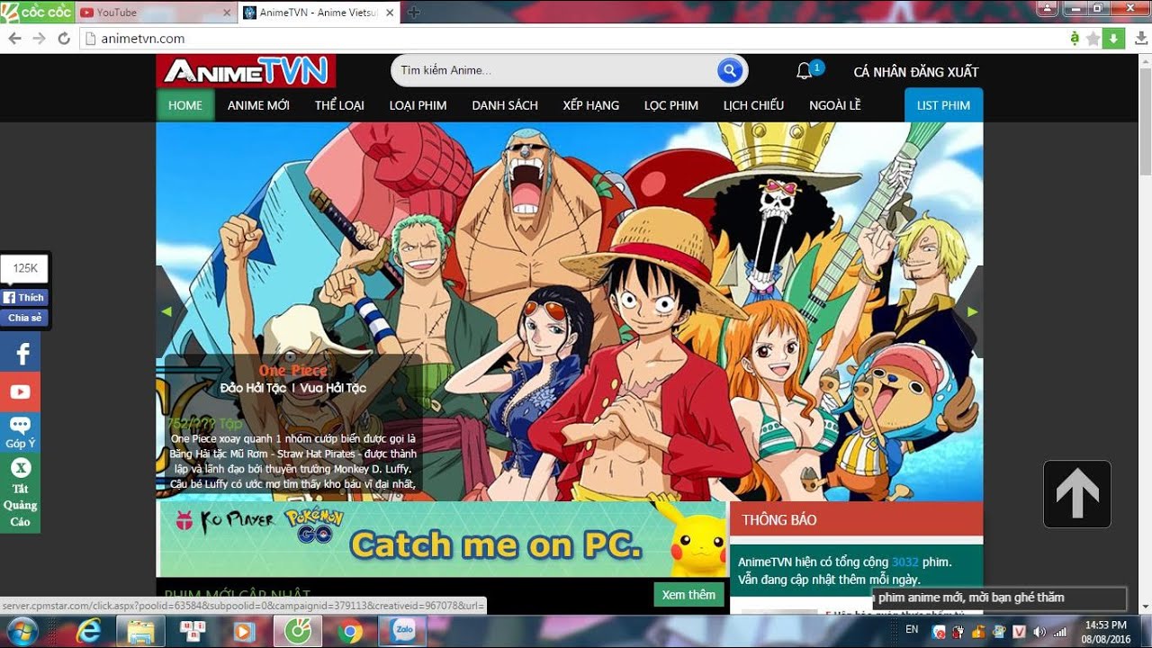
Task: Open Windows Explorer folder in taskbar
Action: [141, 632]
